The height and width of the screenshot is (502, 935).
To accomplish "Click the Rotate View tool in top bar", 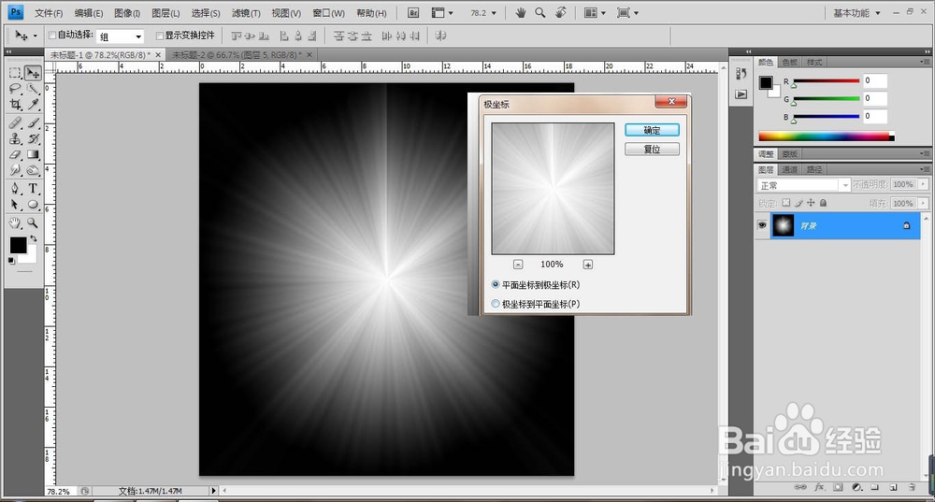I will tap(560, 12).
